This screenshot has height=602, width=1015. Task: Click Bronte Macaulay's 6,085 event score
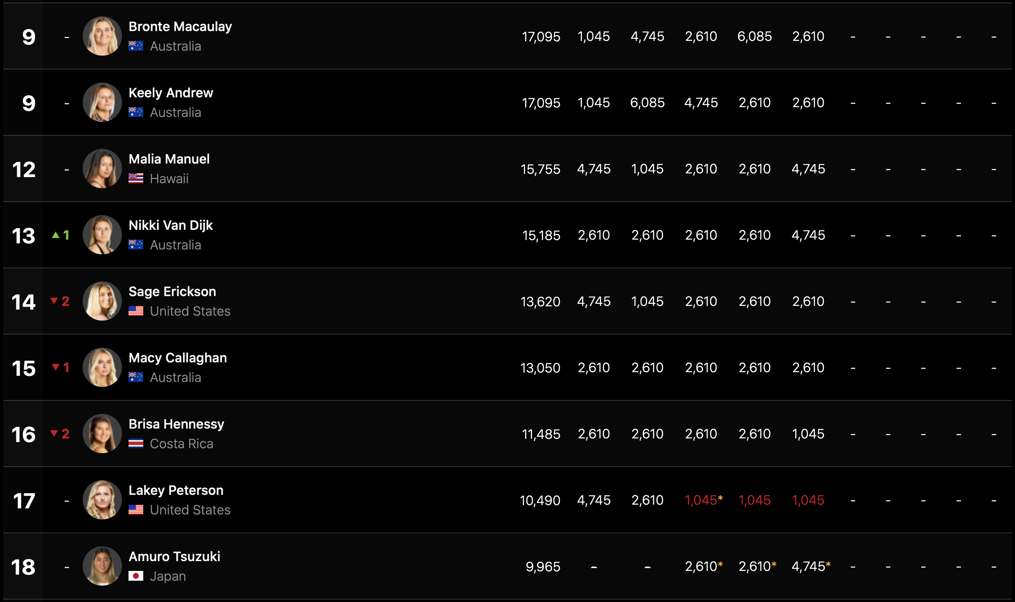tap(754, 36)
